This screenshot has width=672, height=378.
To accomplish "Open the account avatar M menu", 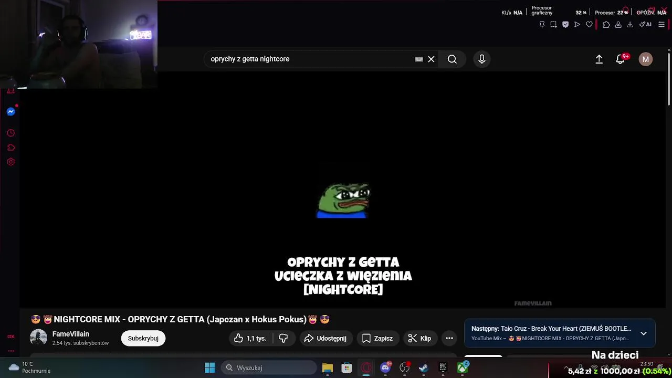I will pos(646,59).
